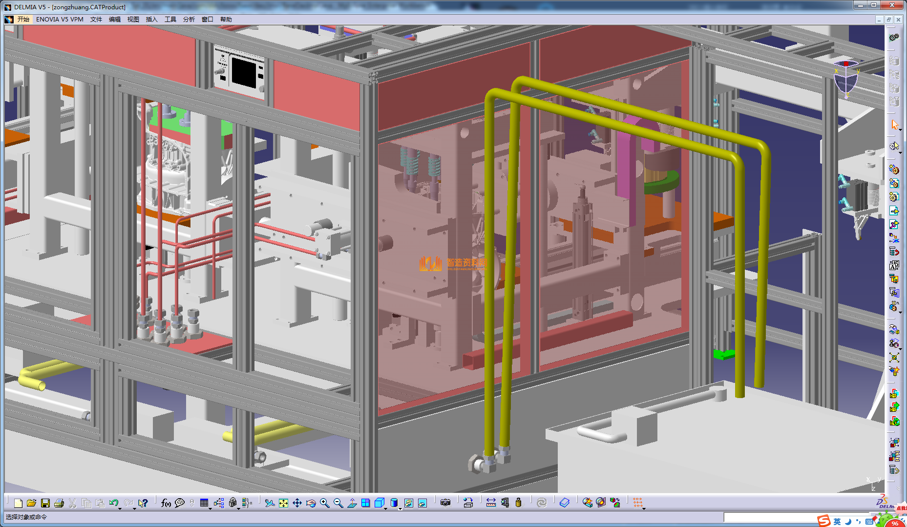Click the Print icon in toolbar

point(59,503)
